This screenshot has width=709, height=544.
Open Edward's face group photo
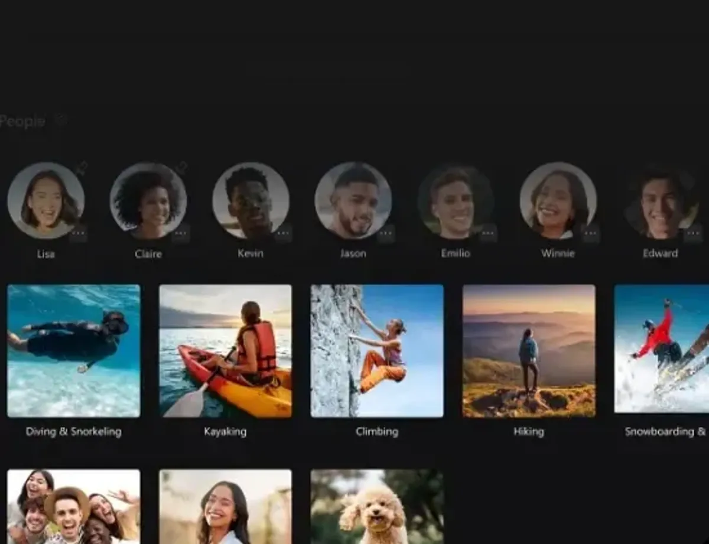(661, 200)
